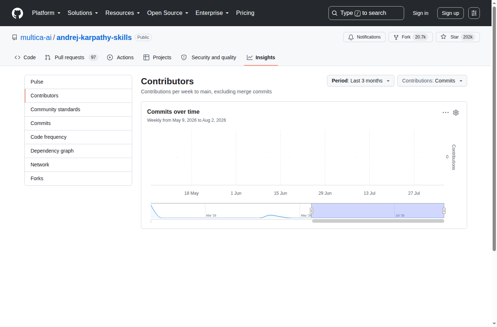Click the highlighted range in the chart navigator
This screenshot has width=497, height=327.
pos(378,211)
